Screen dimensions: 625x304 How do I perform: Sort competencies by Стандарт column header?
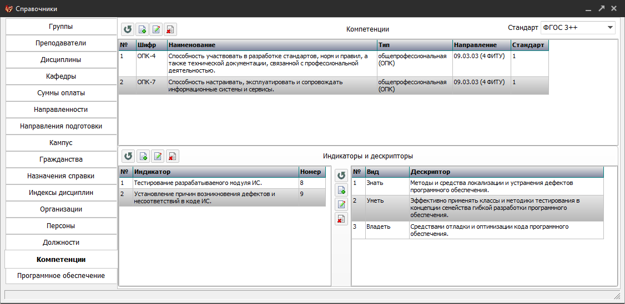(x=530, y=45)
